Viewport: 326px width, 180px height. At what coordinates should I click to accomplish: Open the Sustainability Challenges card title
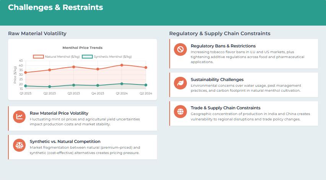(217, 79)
